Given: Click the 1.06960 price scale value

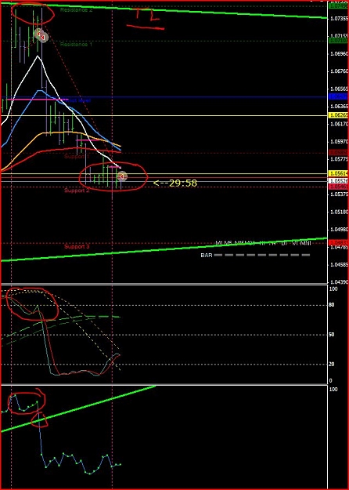Looking at the screenshot, I should coord(339,54).
